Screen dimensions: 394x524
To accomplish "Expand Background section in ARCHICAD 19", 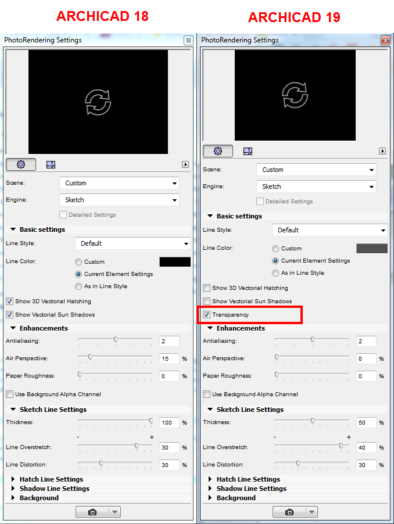I will (210, 498).
